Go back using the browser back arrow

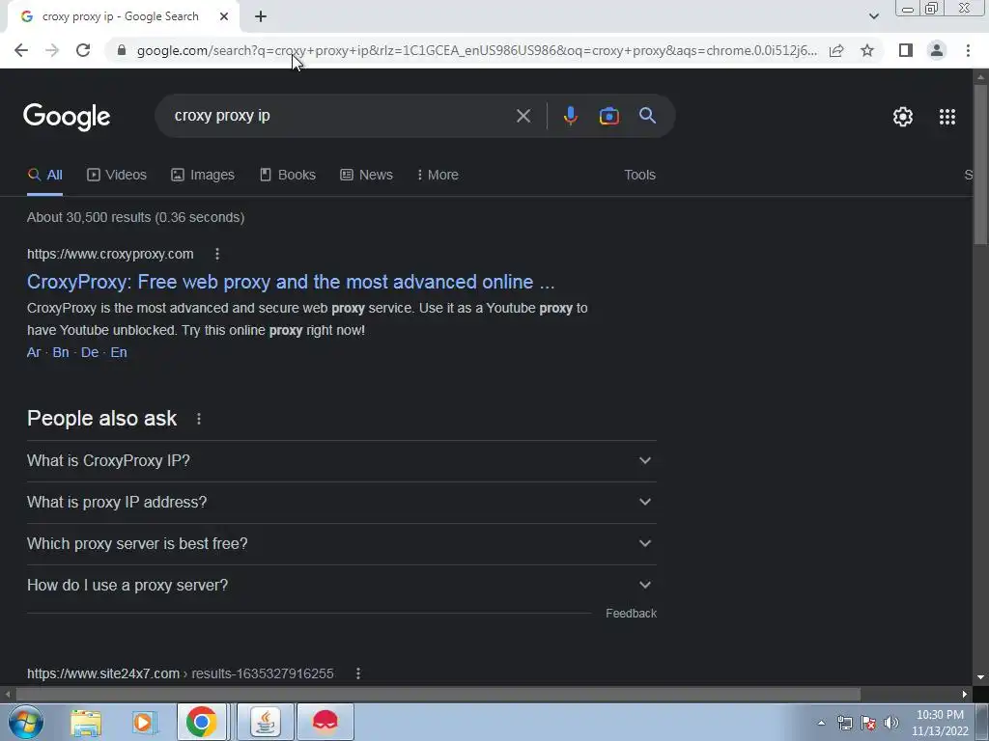pyautogui.click(x=21, y=50)
